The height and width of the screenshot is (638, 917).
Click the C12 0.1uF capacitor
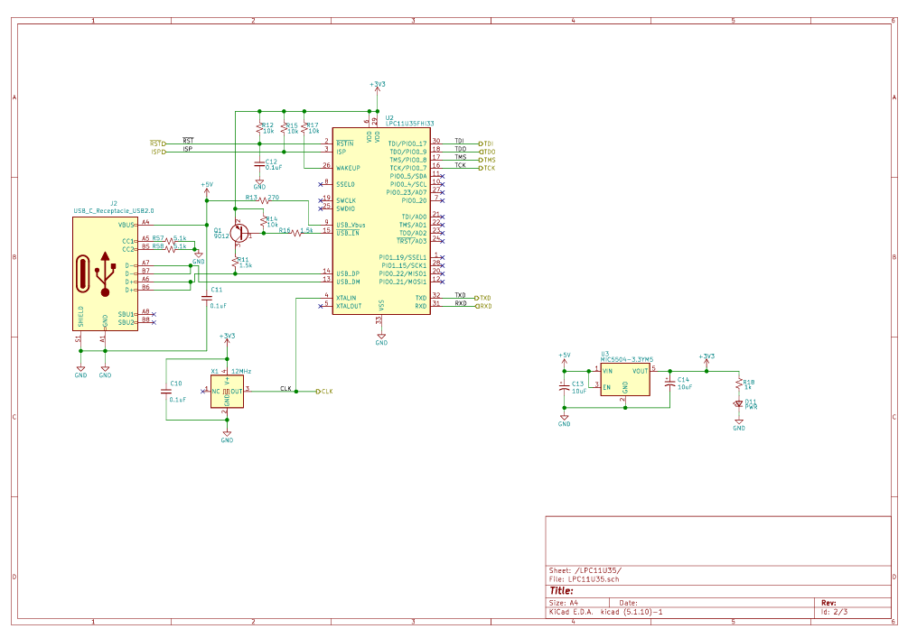(x=259, y=162)
